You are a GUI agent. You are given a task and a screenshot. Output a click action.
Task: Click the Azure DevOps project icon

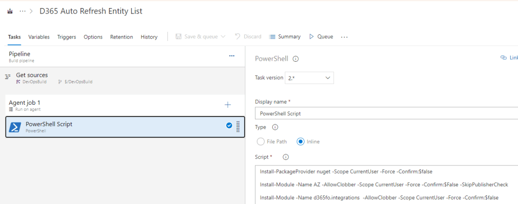(x=10, y=11)
